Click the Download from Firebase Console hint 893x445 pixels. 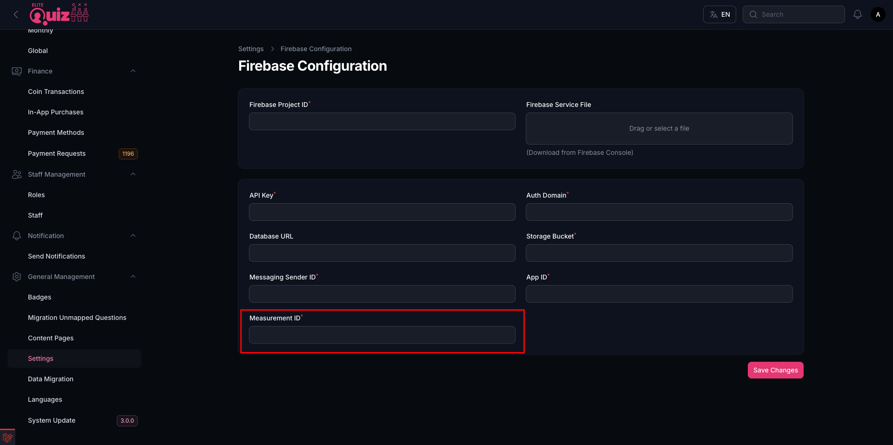[x=579, y=153]
